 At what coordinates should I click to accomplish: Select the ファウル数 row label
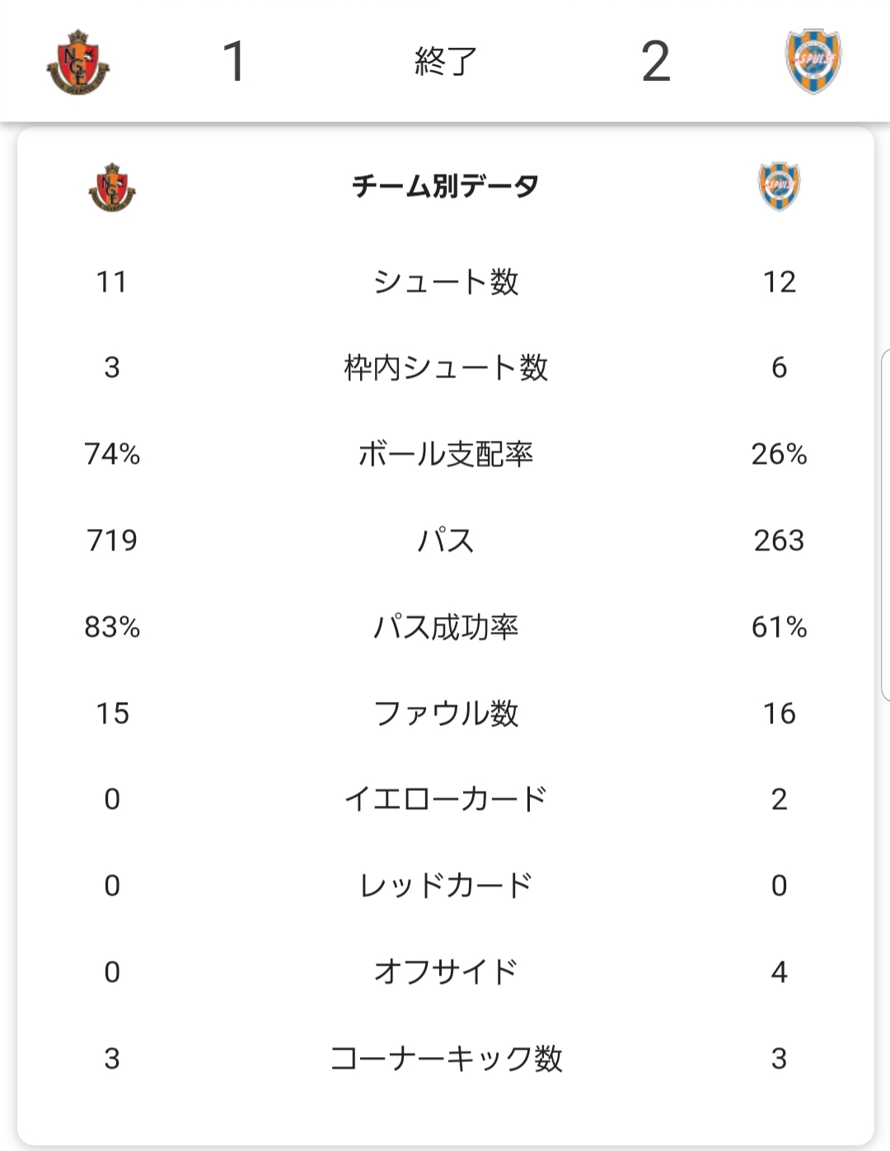[446, 714]
